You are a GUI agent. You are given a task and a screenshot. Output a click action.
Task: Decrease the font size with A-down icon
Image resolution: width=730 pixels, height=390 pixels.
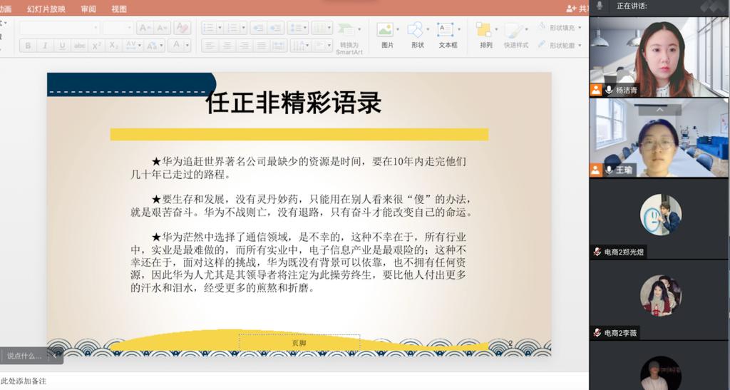(162, 28)
